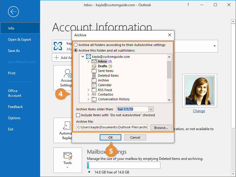Select the Calendar folder in tree
This screenshot has height=177, width=236.
pyautogui.click(x=105, y=85)
